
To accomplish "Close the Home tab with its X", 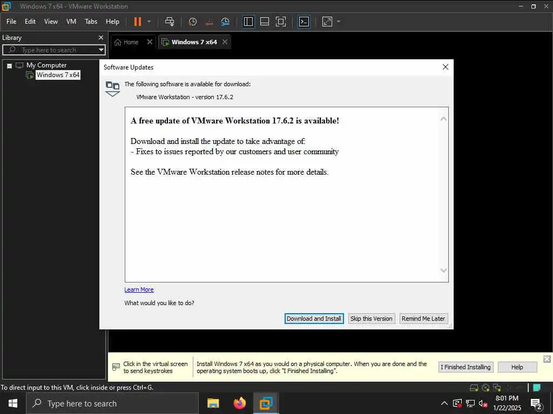I will pyautogui.click(x=150, y=42).
